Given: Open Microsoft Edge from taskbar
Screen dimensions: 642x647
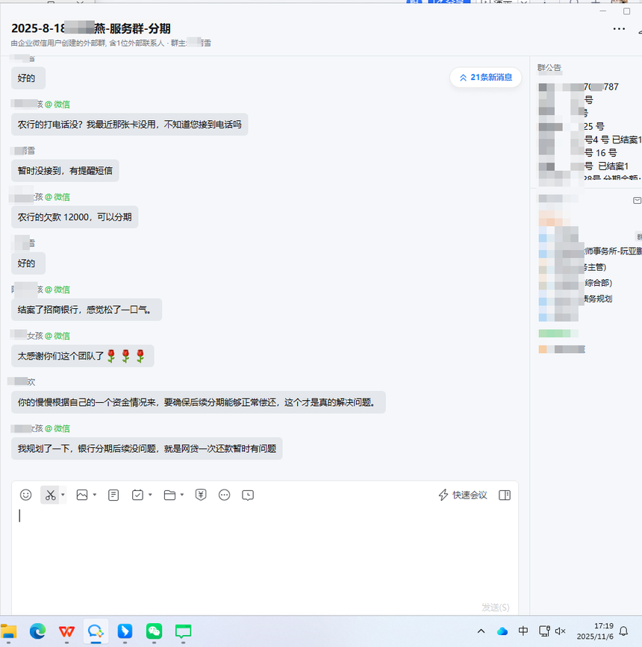Looking at the screenshot, I should pyautogui.click(x=37, y=631).
